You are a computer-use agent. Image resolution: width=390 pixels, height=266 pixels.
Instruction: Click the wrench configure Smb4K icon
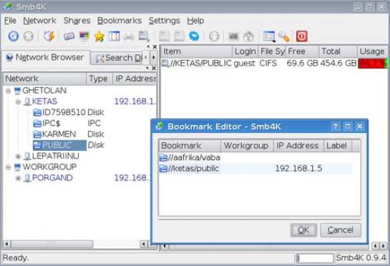[284, 36]
